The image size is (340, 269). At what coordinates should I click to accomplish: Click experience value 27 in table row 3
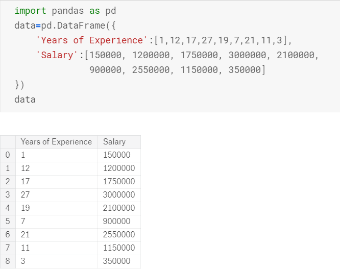25,195
